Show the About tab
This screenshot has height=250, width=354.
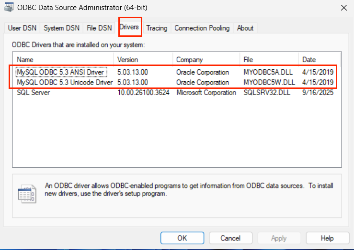point(245,28)
